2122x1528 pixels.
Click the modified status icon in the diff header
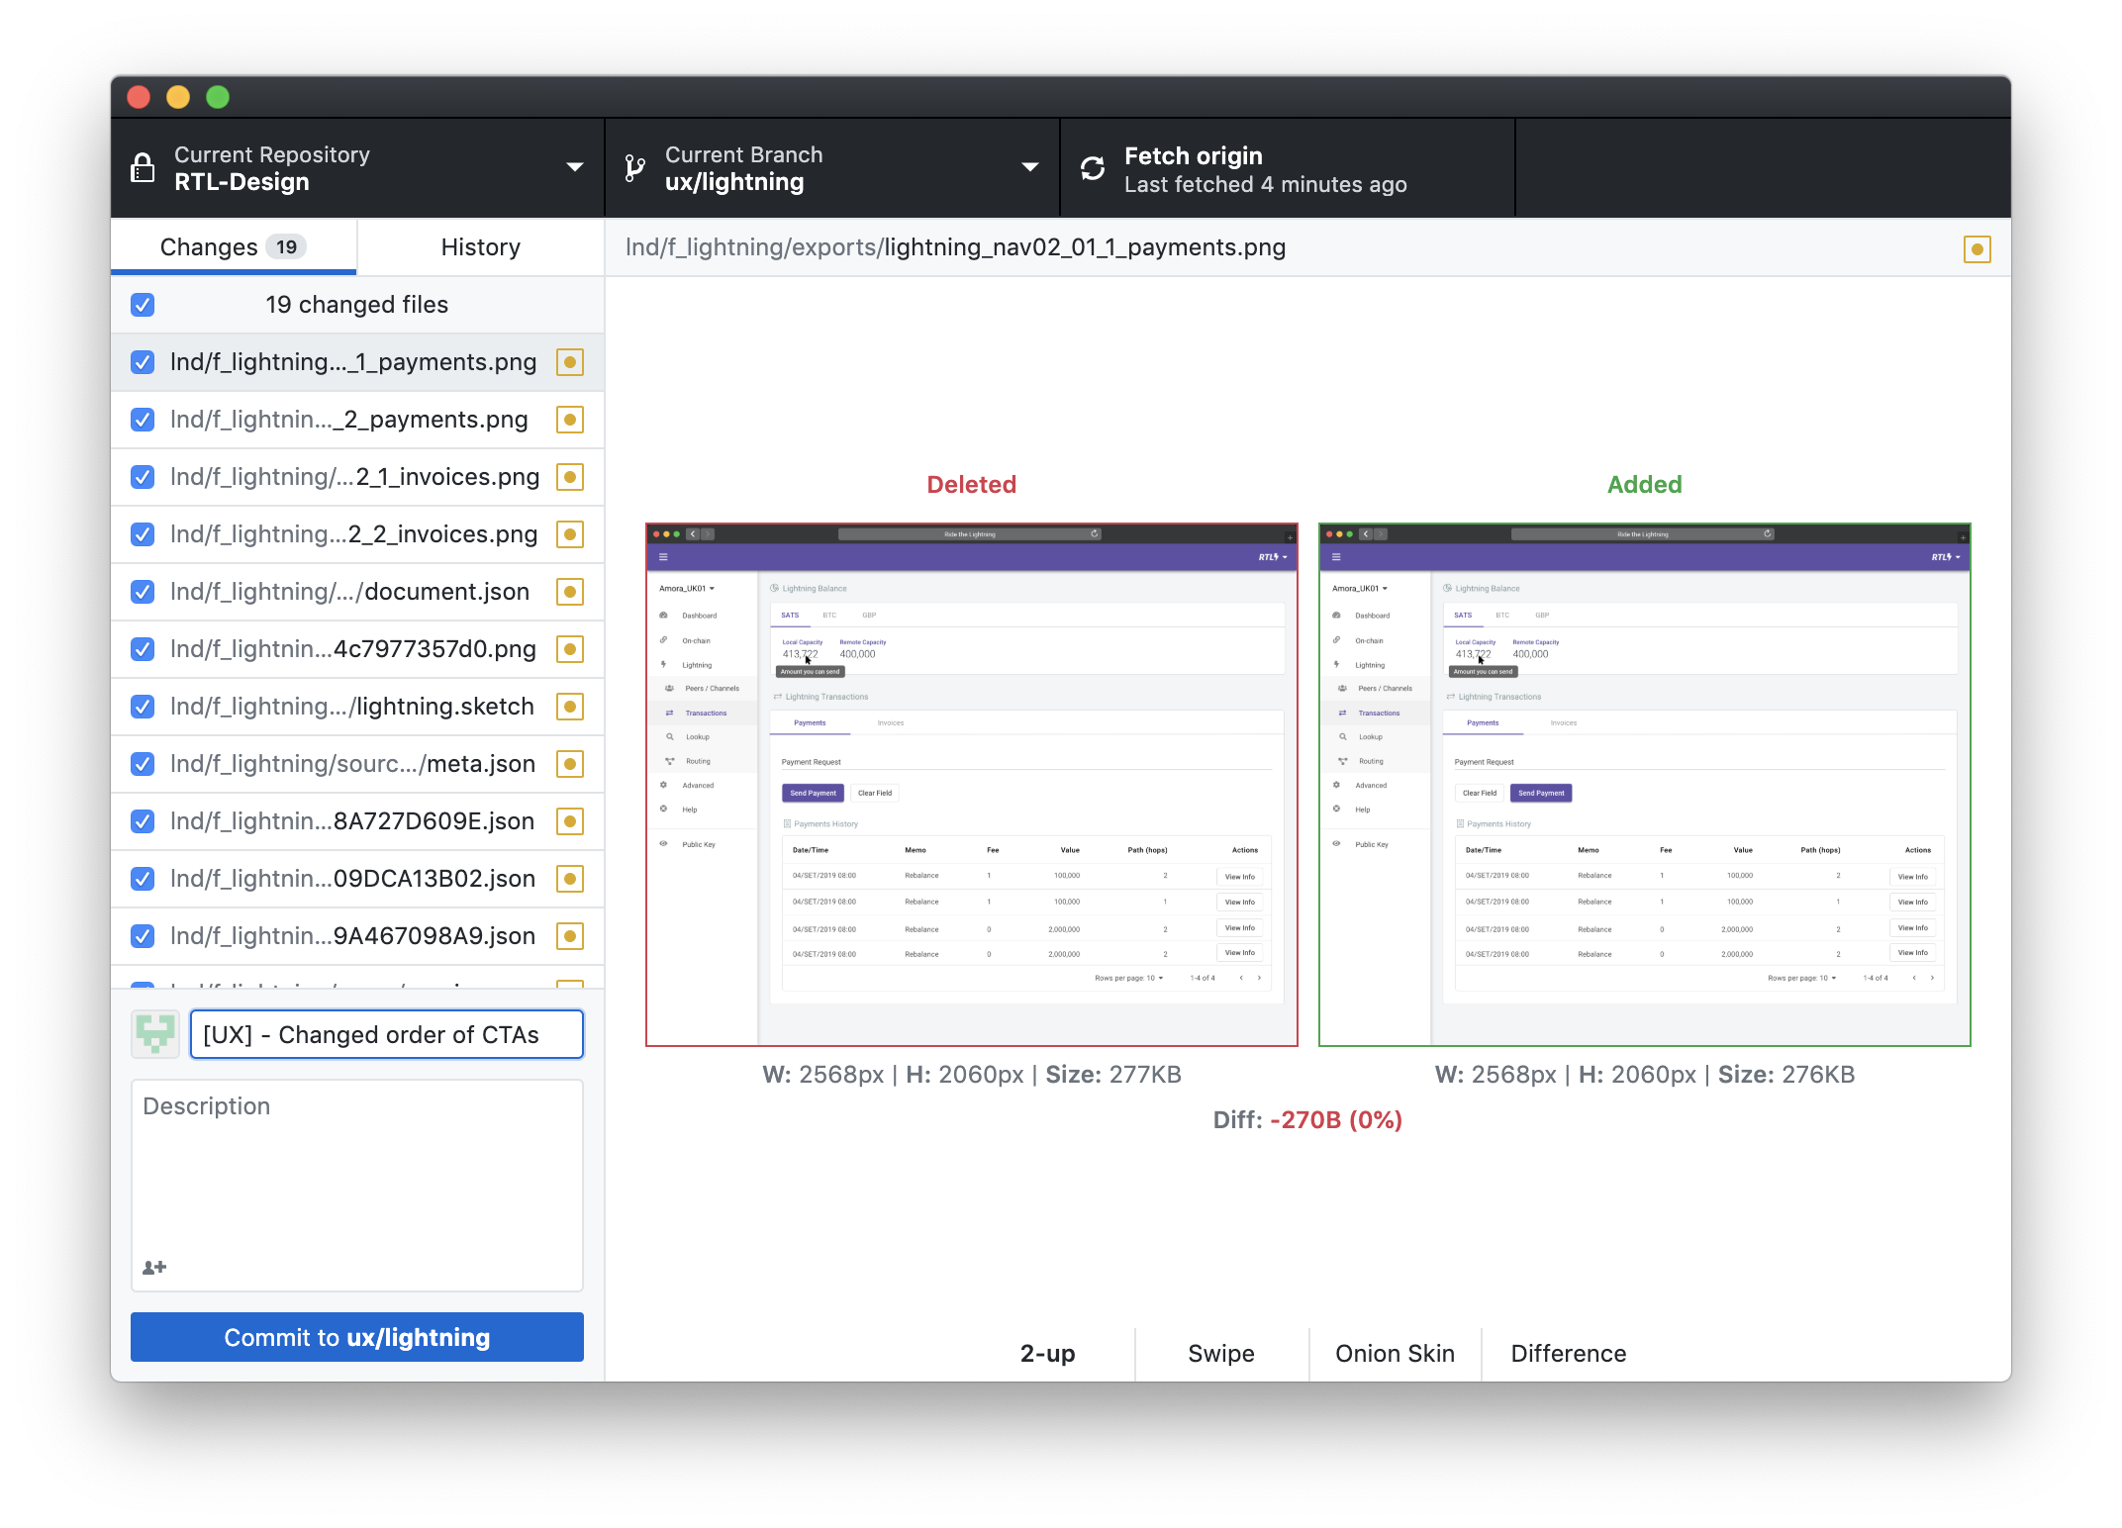point(1977,249)
